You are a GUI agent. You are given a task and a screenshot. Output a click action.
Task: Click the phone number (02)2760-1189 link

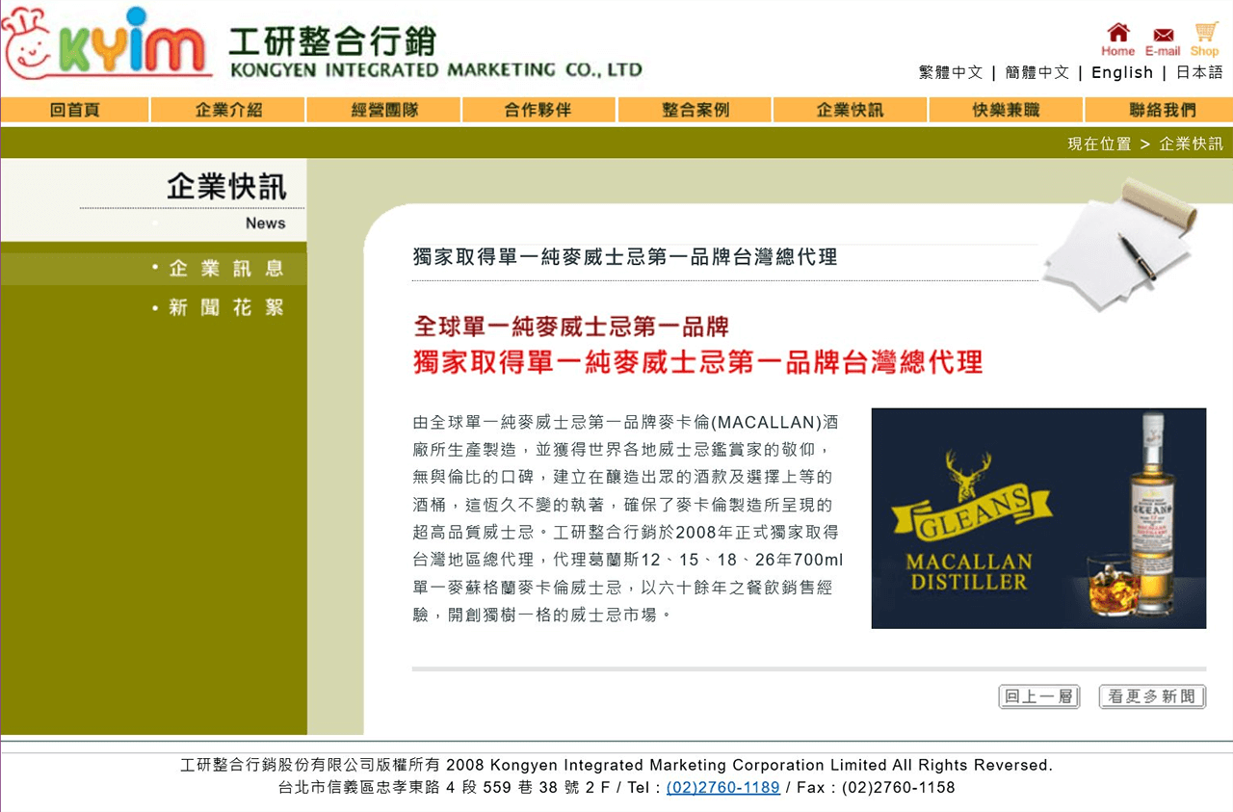723,787
